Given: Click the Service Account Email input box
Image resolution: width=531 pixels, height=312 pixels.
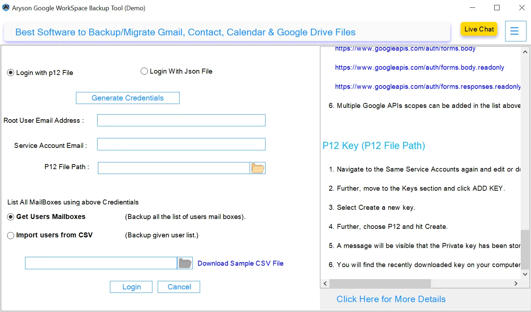Looking at the screenshot, I should (181, 144).
